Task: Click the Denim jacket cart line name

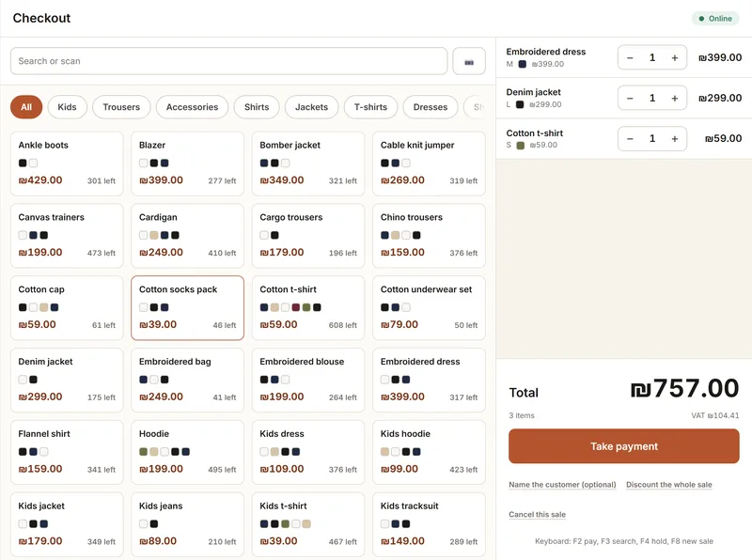Action: [x=533, y=92]
